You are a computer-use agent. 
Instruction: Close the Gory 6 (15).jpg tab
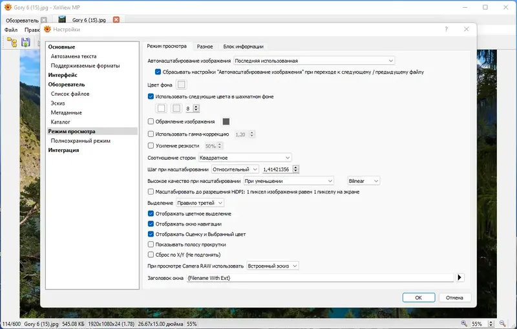[116, 20]
